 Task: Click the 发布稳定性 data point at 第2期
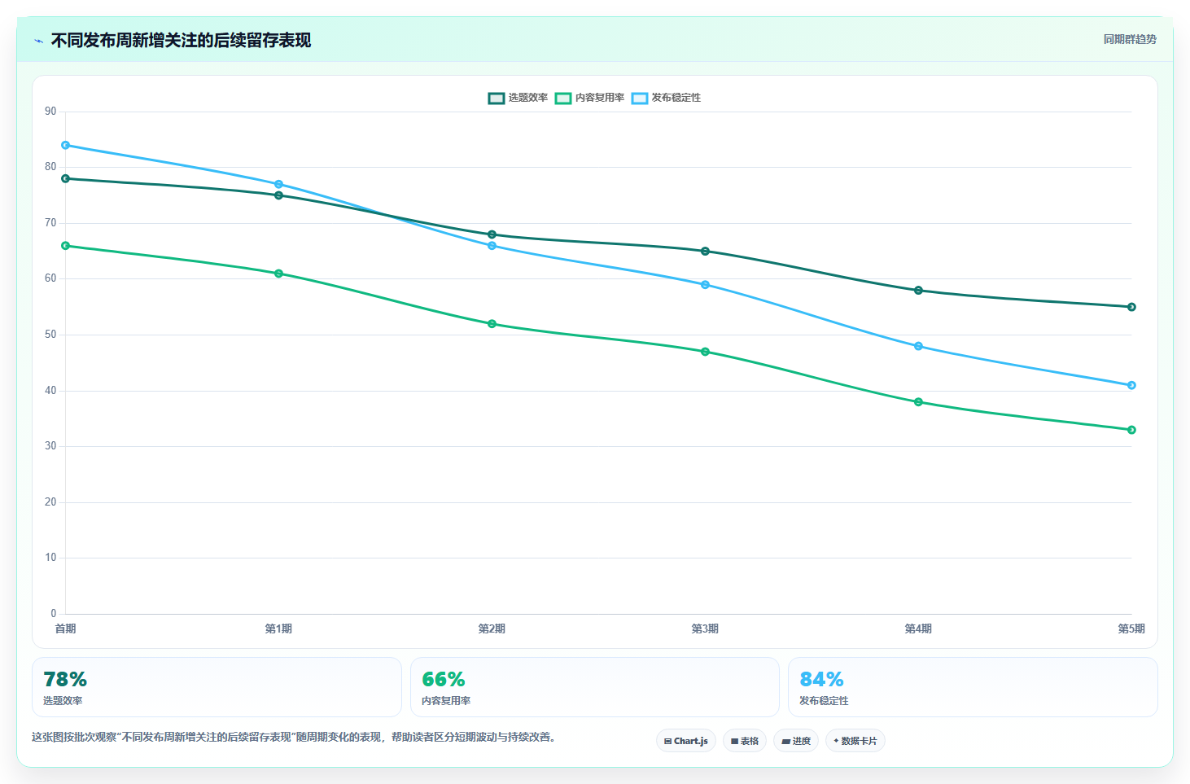492,246
